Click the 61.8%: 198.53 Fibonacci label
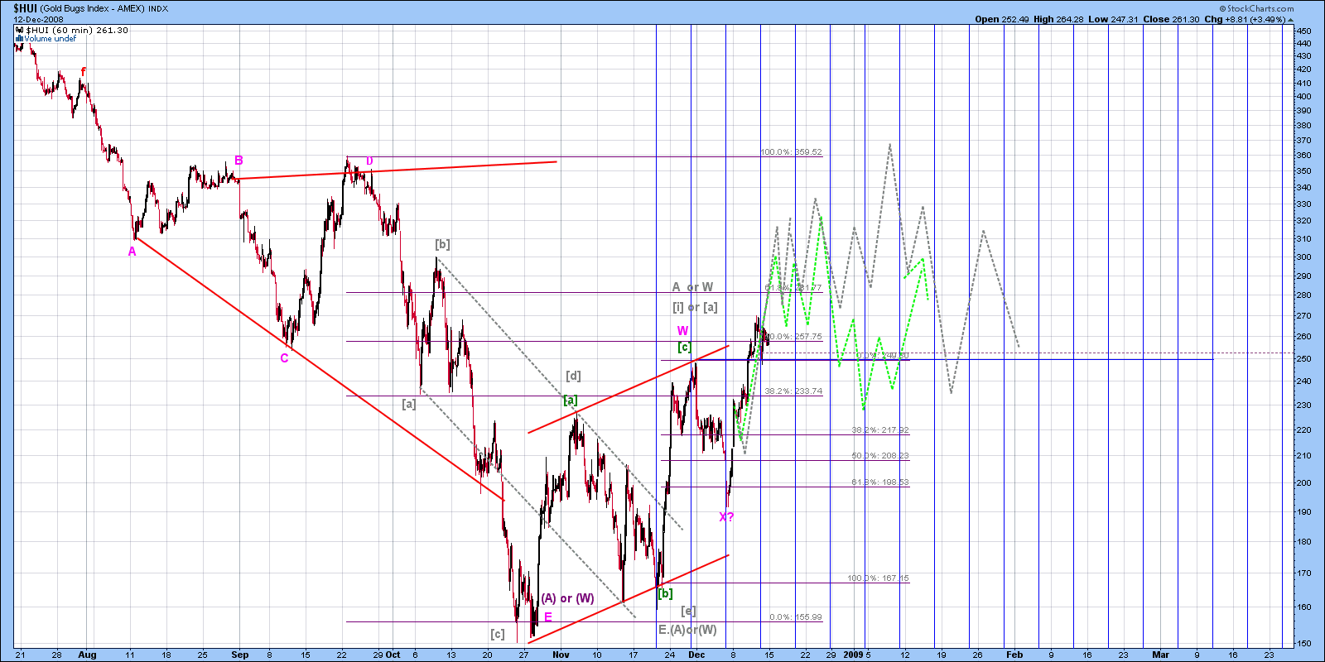 pyautogui.click(x=880, y=482)
